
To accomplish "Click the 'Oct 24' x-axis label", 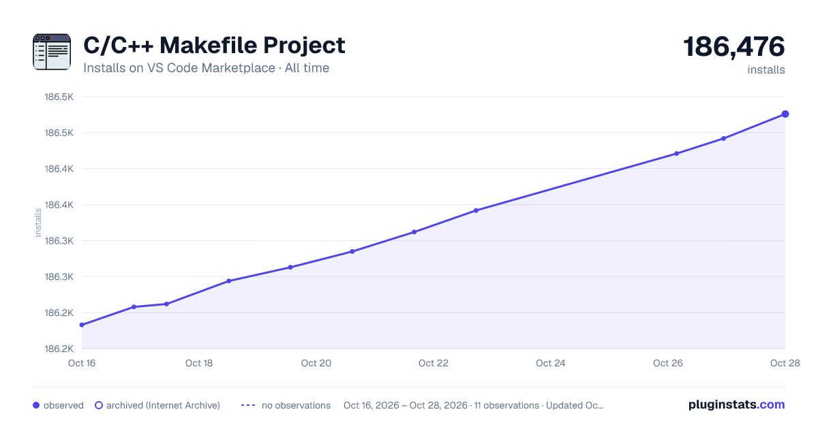I will point(551,363).
